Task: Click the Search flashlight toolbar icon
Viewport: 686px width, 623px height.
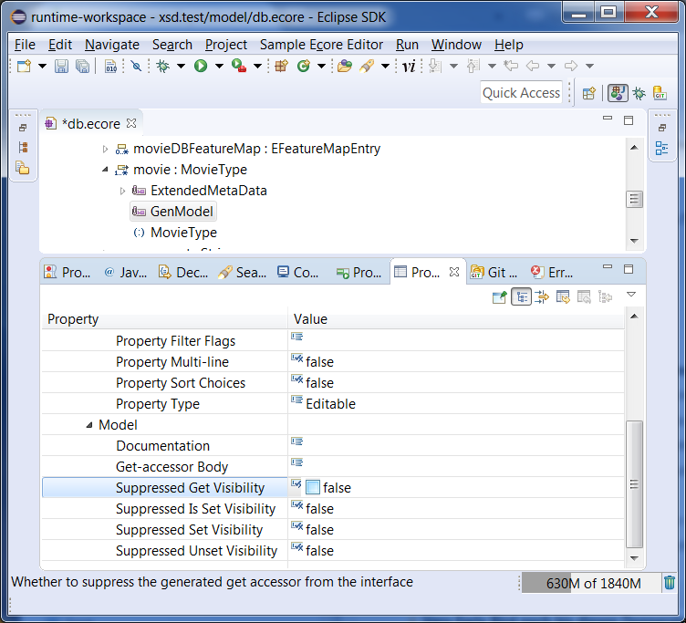Action: coord(367,66)
